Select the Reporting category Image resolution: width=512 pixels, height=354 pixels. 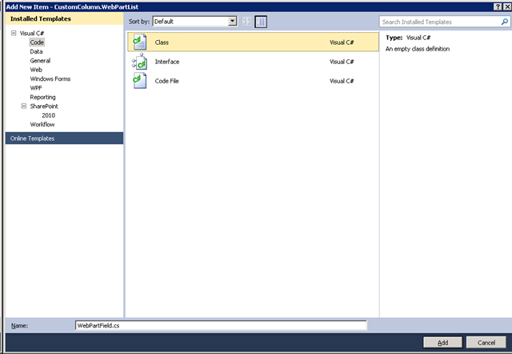click(42, 97)
